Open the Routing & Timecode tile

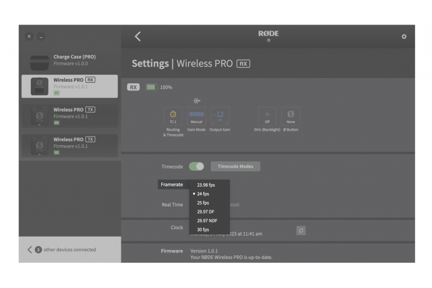coord(173,116)
